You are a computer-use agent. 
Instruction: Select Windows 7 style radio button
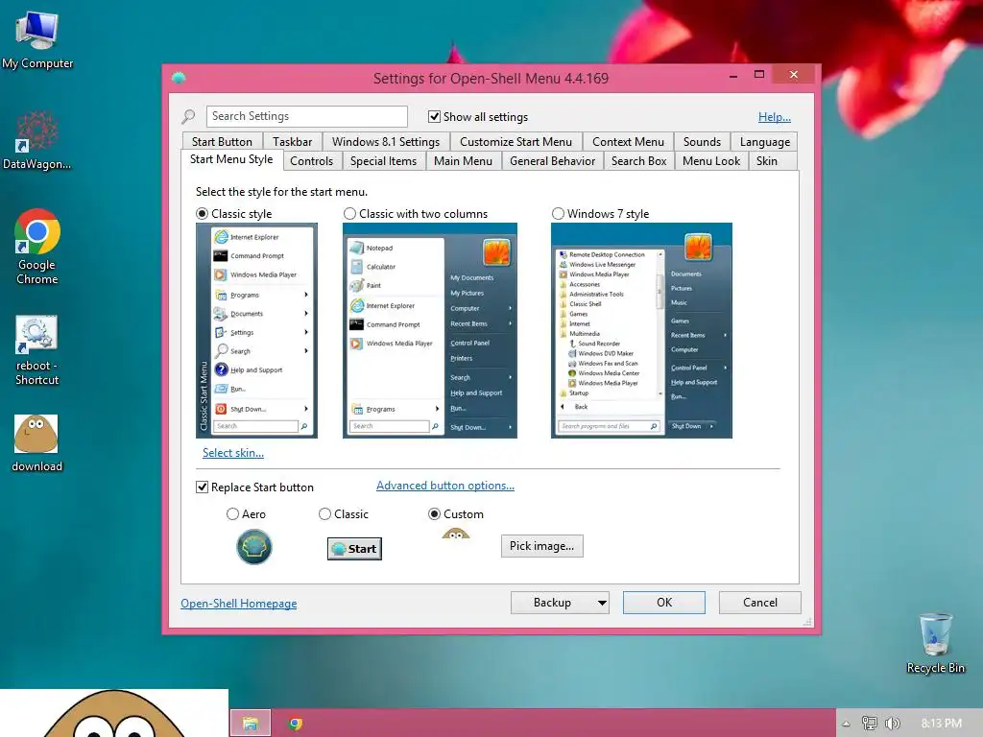(x=558, y=214)
